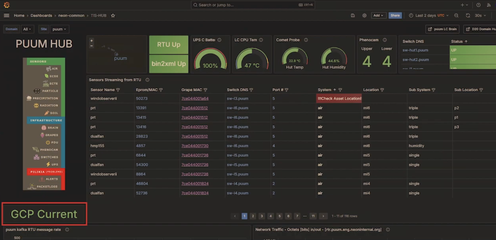This screenshot has width=496, height=240.
Task: Go to Dashboards in the breadcrumb
Action: click(x=41, y=16)
